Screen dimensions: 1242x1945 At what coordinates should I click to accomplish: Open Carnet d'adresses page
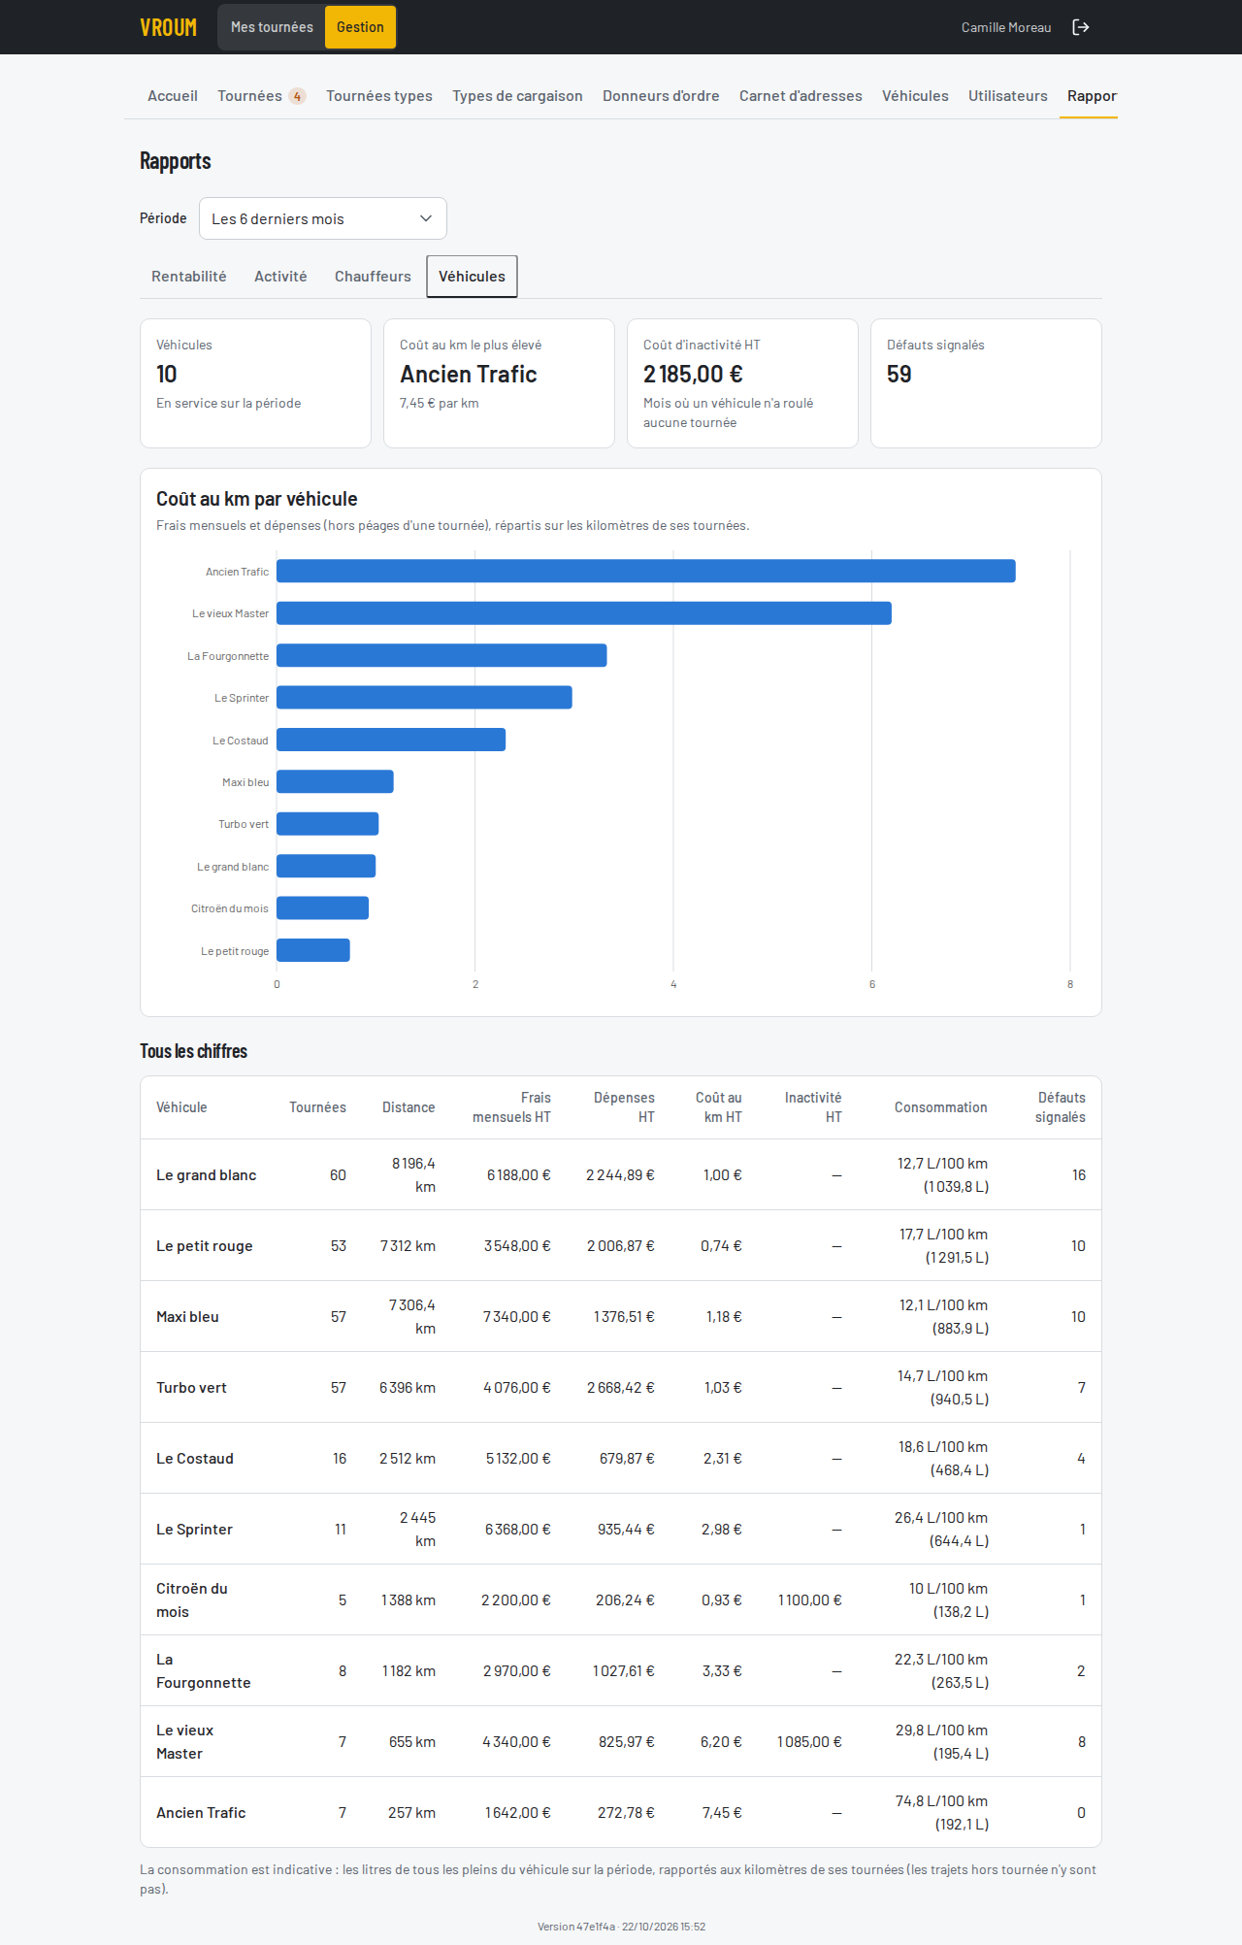801,96
